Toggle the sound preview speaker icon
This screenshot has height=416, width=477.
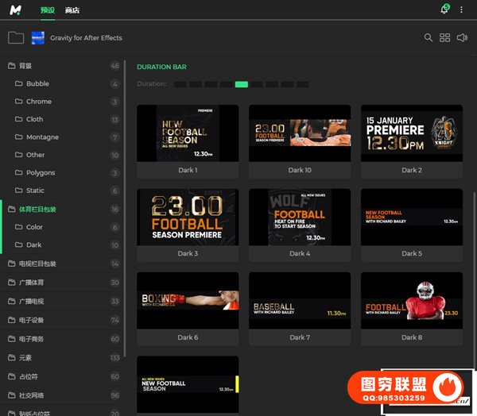point(462,37)
